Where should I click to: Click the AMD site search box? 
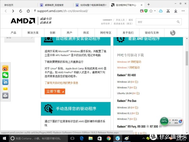point(159,22)
